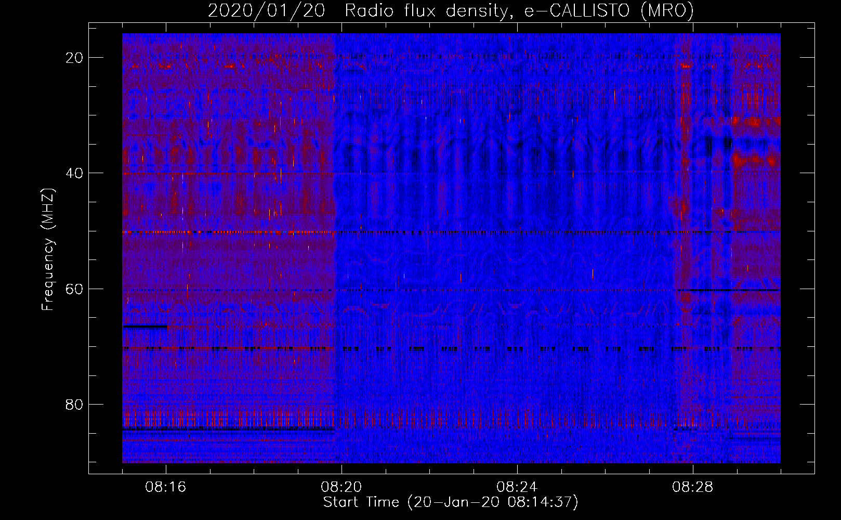Click the frequency tick label 80
841x520 pixels.
[x=74, y=404]
